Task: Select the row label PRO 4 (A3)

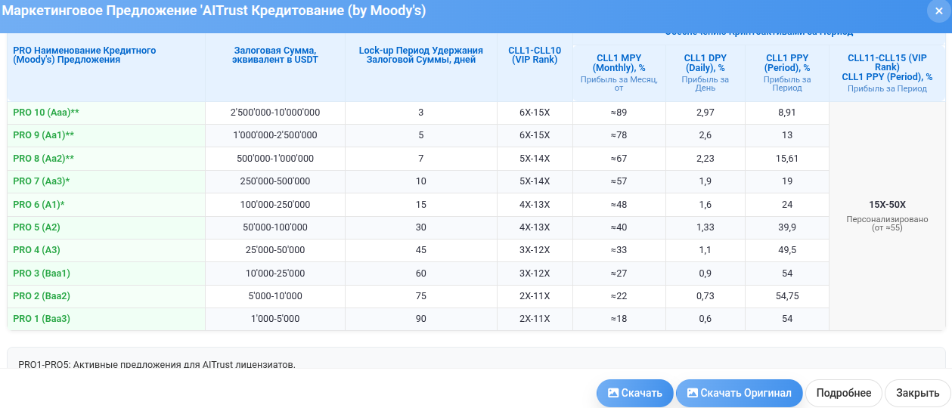Action: pyautogui.click(x=36, y=250)
